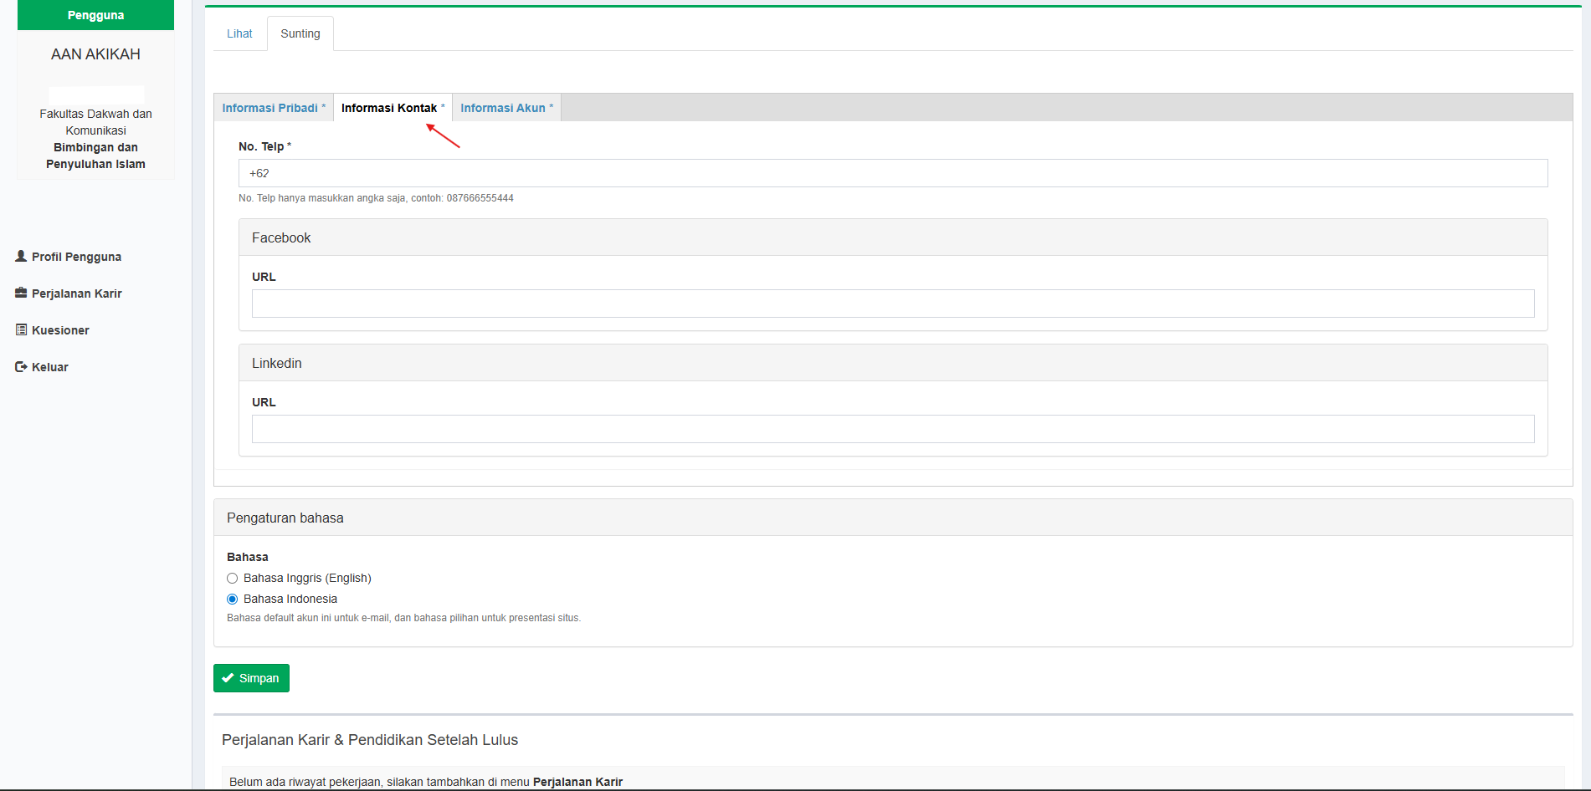Click the user icon beside Profil Pengguna
The width and height of the screenshot is (1591, 791).
(x=21, y=256)
